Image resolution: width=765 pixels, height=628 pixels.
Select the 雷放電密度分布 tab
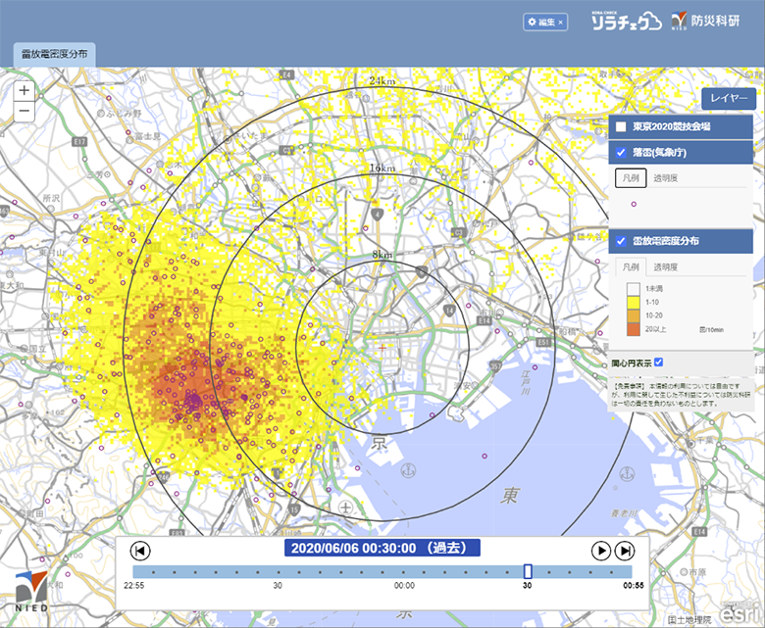pyautogui.click(x=54, y=54)
